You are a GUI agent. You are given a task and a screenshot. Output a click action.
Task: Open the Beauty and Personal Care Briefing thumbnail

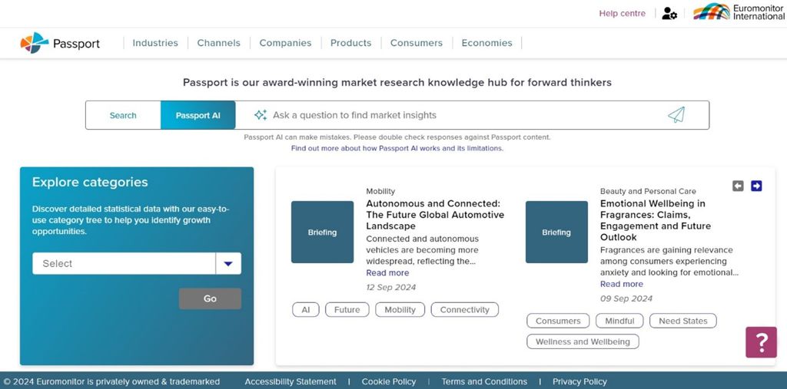pyautogui.click(x=556, y=232)
